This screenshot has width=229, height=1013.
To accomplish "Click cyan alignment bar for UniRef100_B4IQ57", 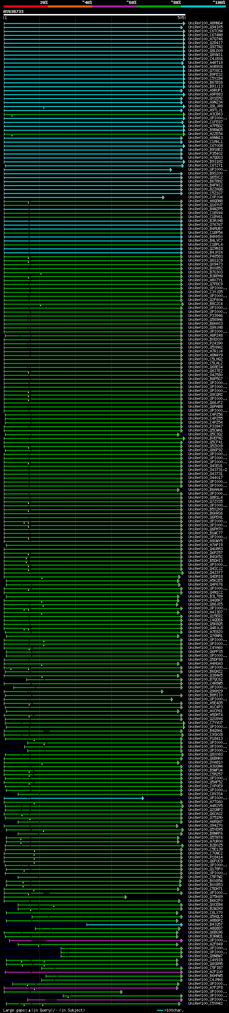I will point(134,925).
